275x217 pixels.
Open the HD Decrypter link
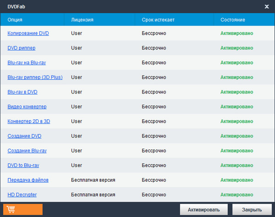pyautogui.click(x=22, y=195)
